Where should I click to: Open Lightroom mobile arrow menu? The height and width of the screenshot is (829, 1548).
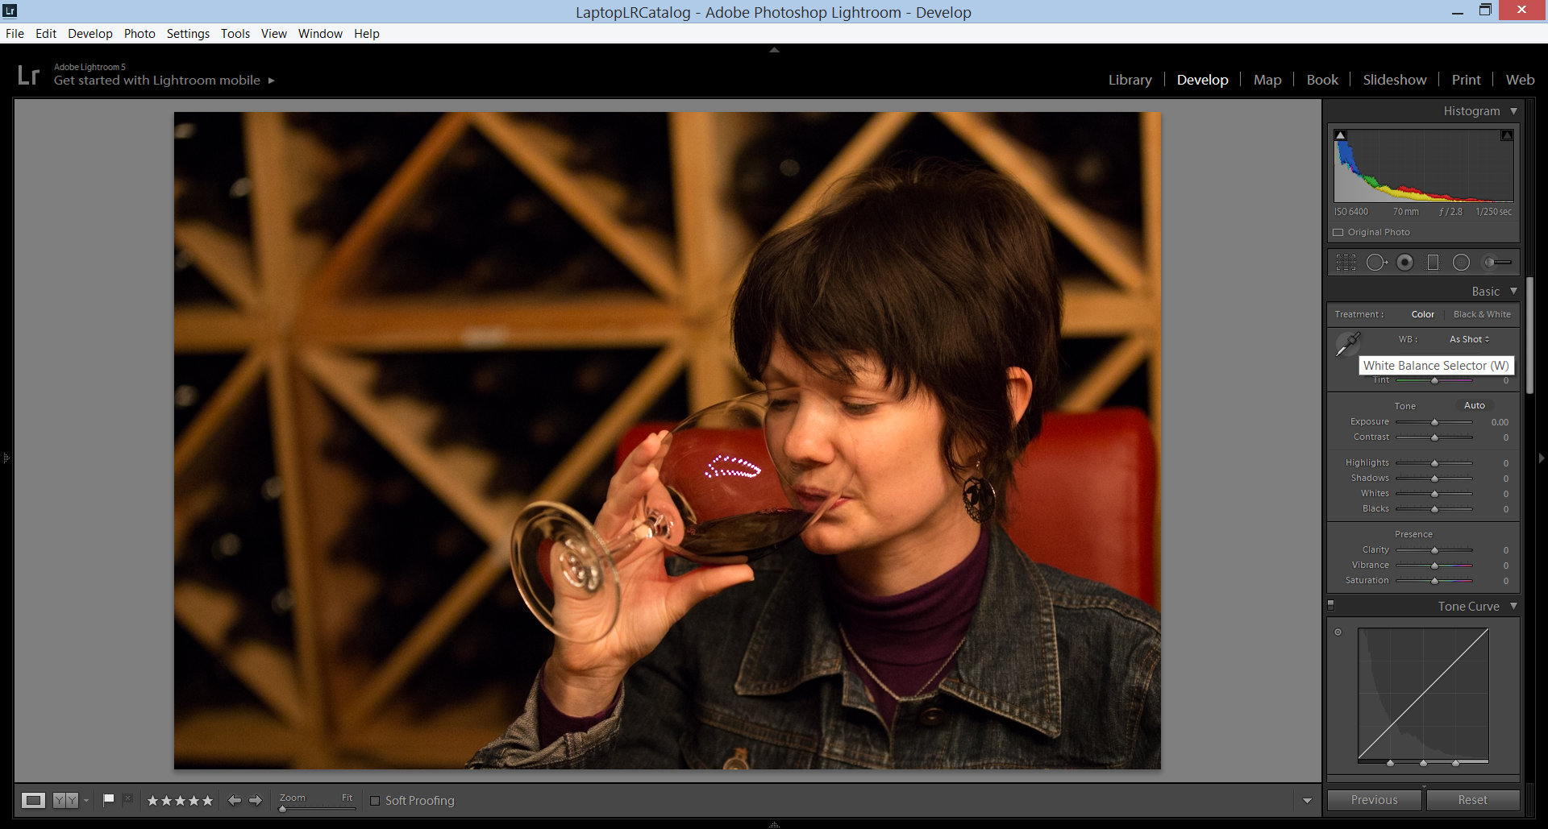click(272, 81)
